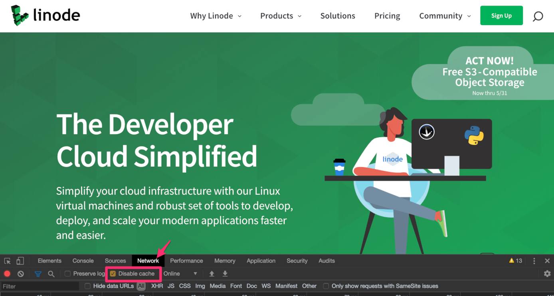
Task: Toggle the device toolbar icon
Action: pos(20,260)
